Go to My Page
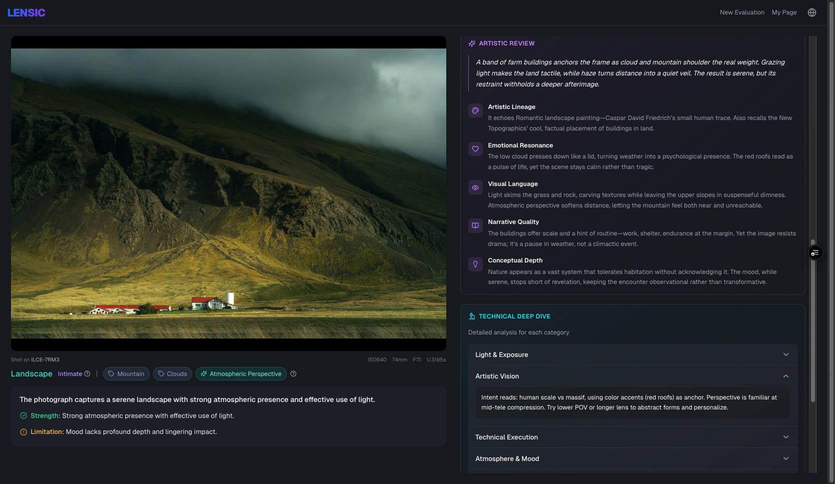 pos(784,12)
